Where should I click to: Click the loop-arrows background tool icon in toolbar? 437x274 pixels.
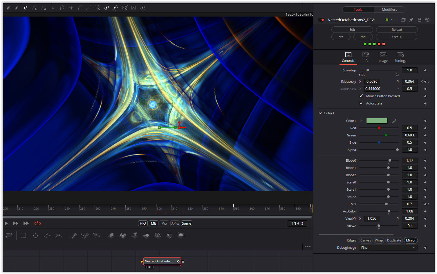click(x=9, y=236)
